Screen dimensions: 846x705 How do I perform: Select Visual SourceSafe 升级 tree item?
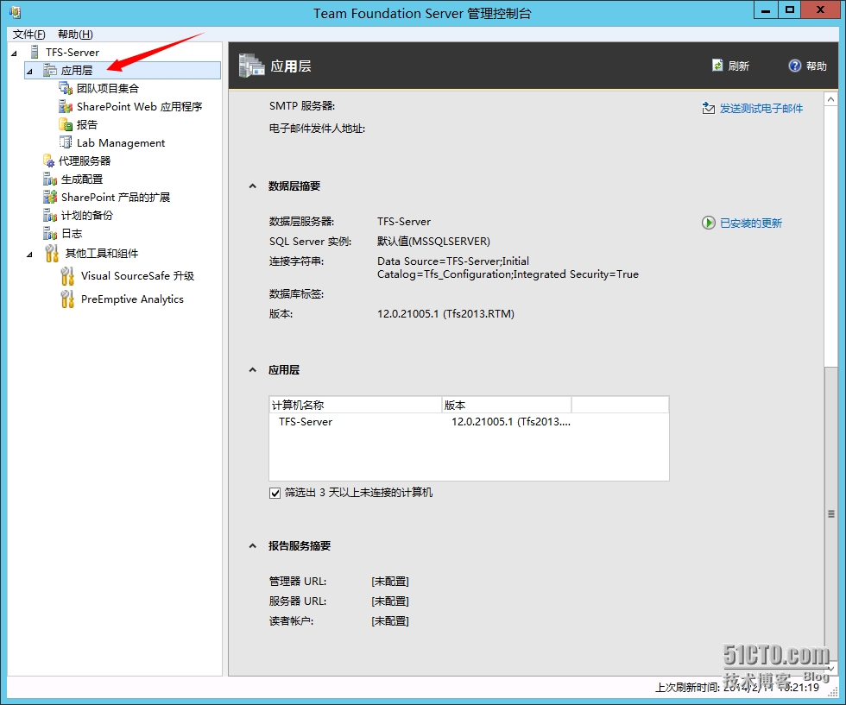(x=137, y=275)
